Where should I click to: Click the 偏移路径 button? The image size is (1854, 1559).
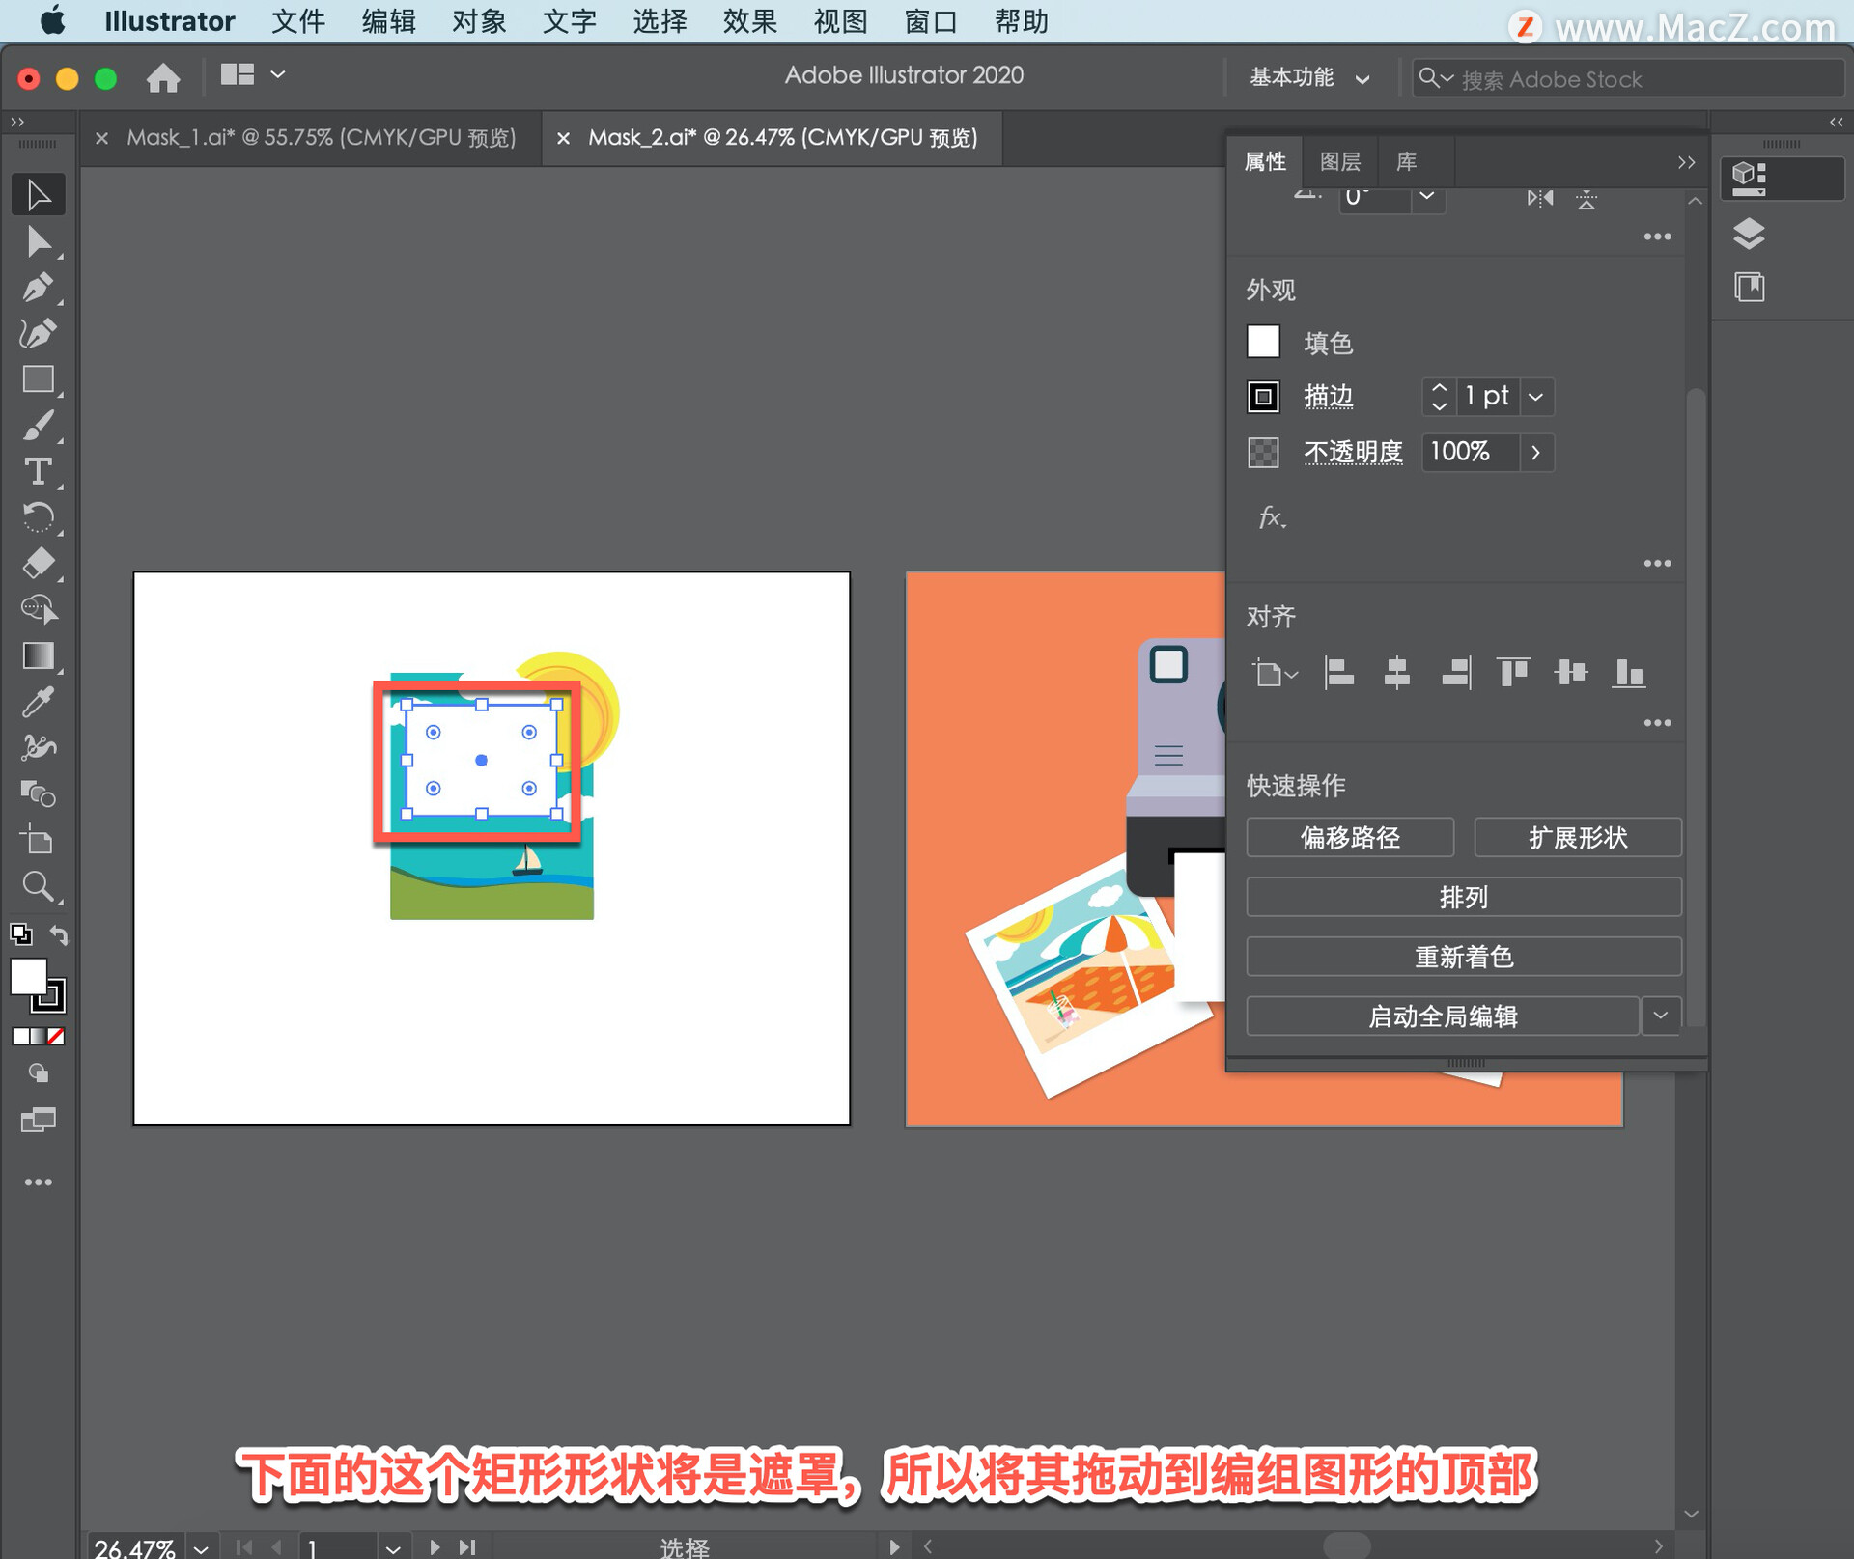(x=1350, y=837)
